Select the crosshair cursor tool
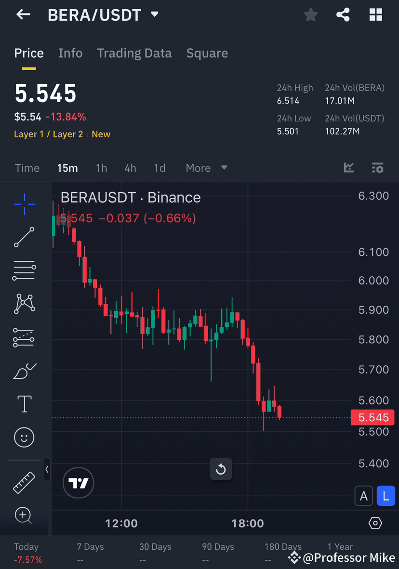Viewport: 399px width, 569px height. pos(24,204)
